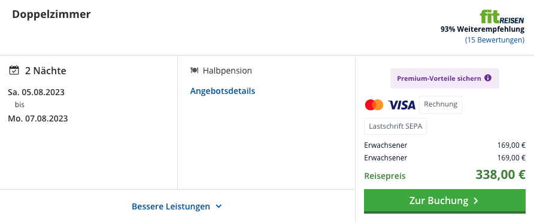Click the Mastercard logo icon
Viewport: 534px width, 222px height.
click(x=374, y=105)
